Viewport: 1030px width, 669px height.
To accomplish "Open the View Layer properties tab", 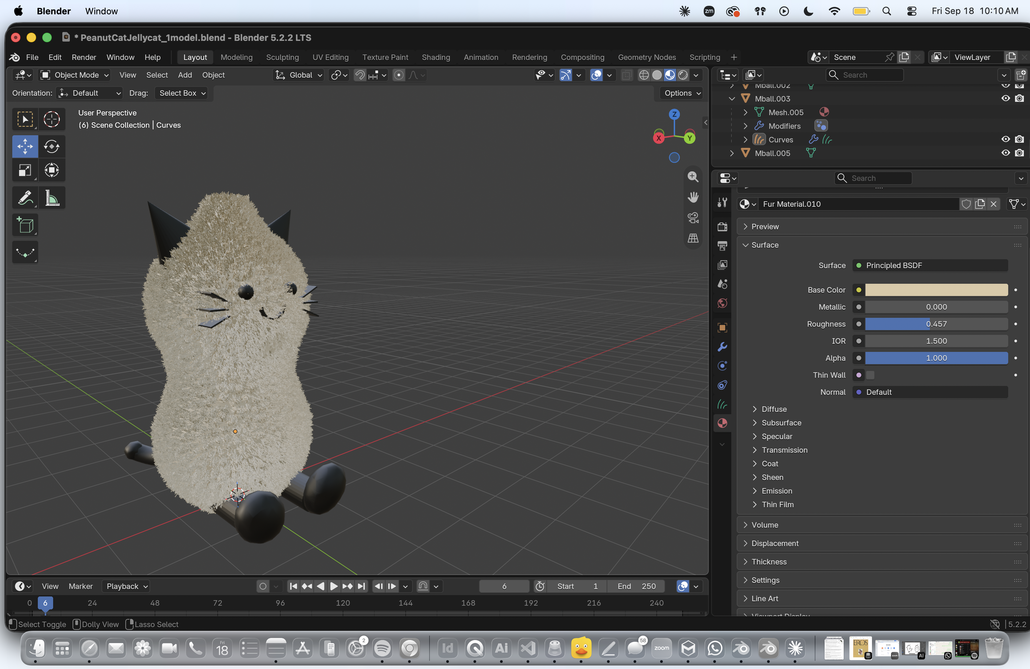I will tap(722, 264).
